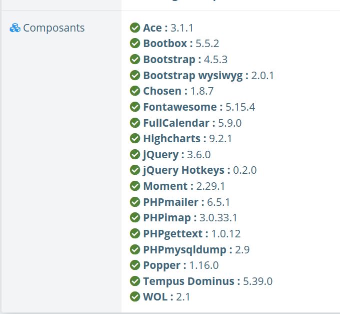340x314 pixels.
Task: Click the green check icon beside Chosen
Action: pyautogui.click(x=135, y=91)
